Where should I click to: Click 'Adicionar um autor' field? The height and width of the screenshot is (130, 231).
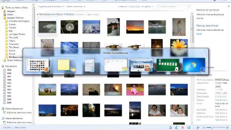pyautogui.click(x=222, y=105)
